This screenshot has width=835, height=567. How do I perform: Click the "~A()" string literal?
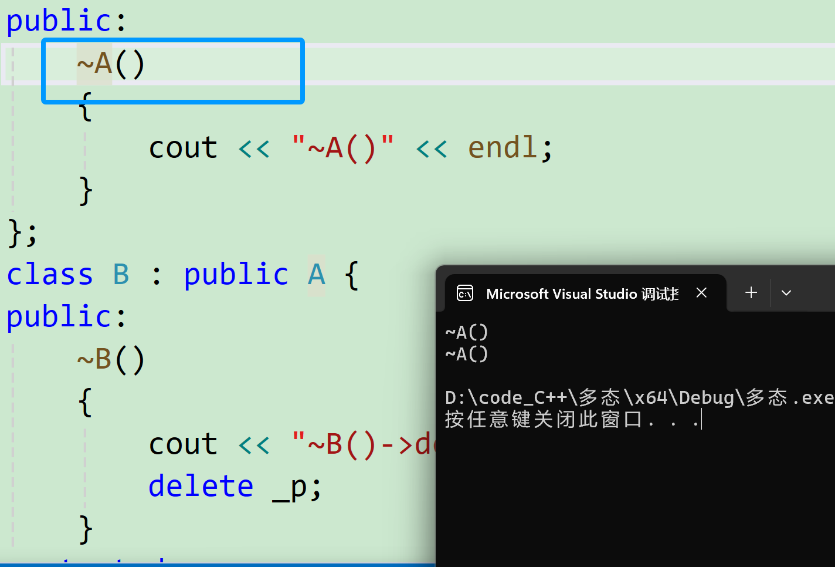[342, 147]
